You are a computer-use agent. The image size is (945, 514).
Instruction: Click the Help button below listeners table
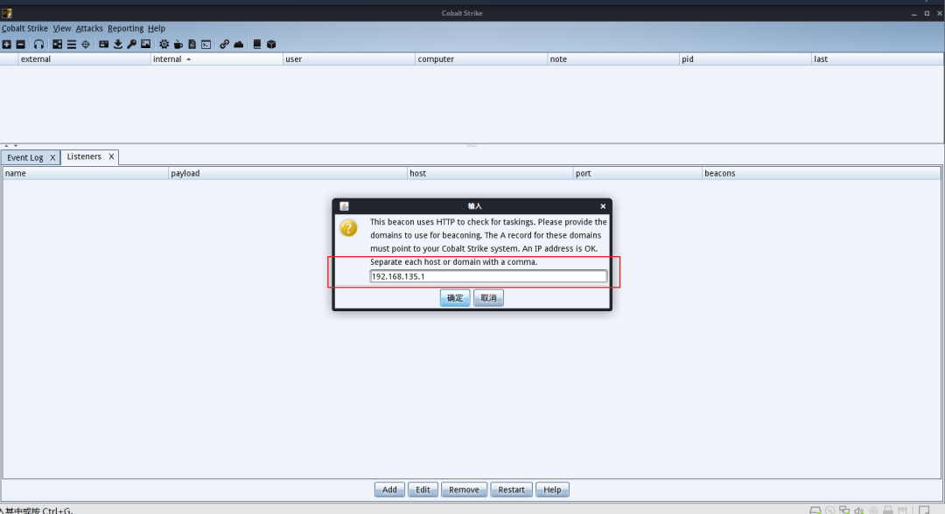click(x=552, y=490)
